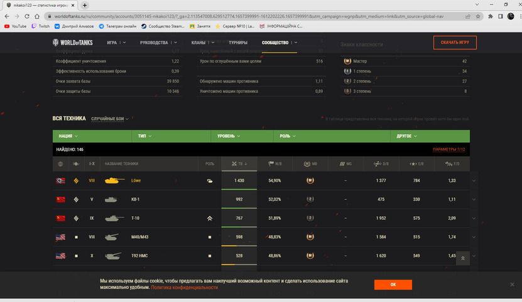Dismiss the cookie banner with X
The width and height of the screenshot is (522, 302).
point(512,284)
